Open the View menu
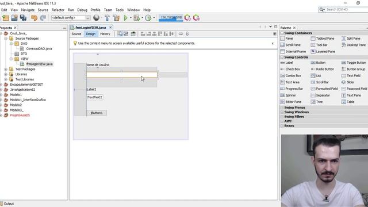 pyautogui.click(x=14, y=10)
